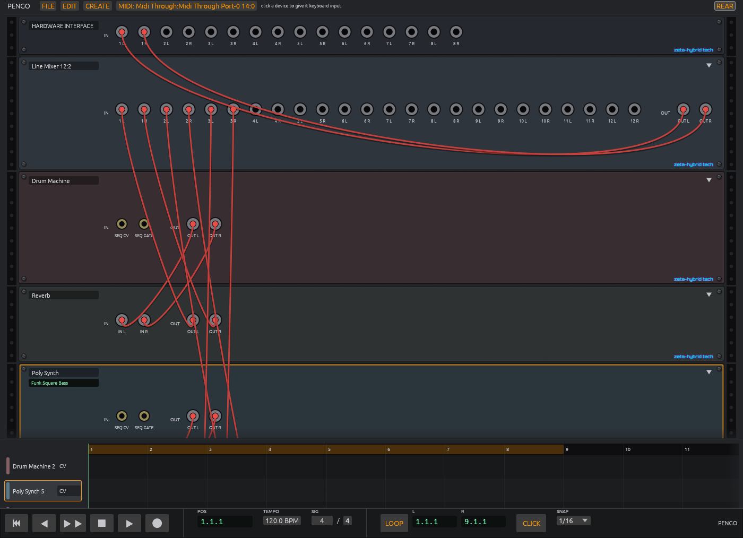Click the POS 1.1.1 position field

[x=225, y=522]
